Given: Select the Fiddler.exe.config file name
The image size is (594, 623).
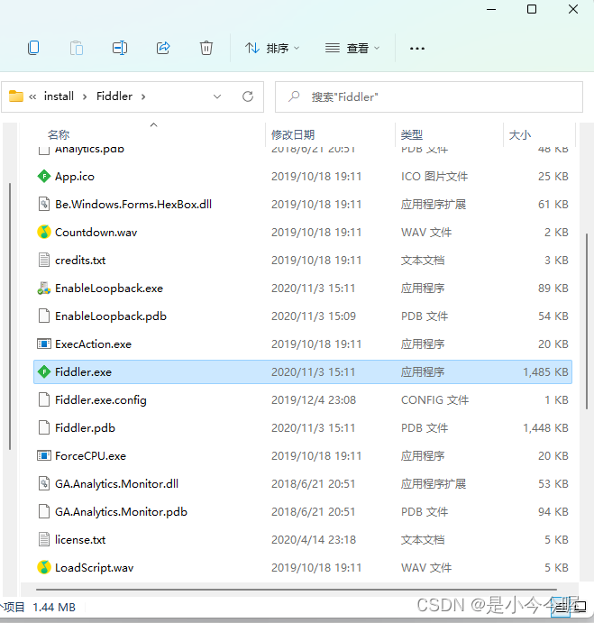Looking at the screenshot, I should pos(101,400).
